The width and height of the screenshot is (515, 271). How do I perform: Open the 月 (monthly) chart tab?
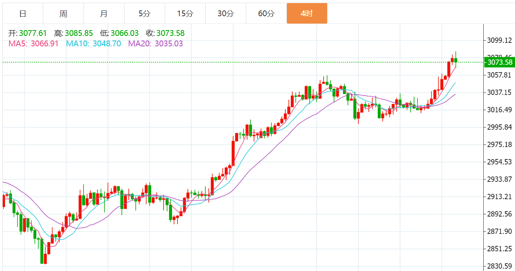[104, 14]
